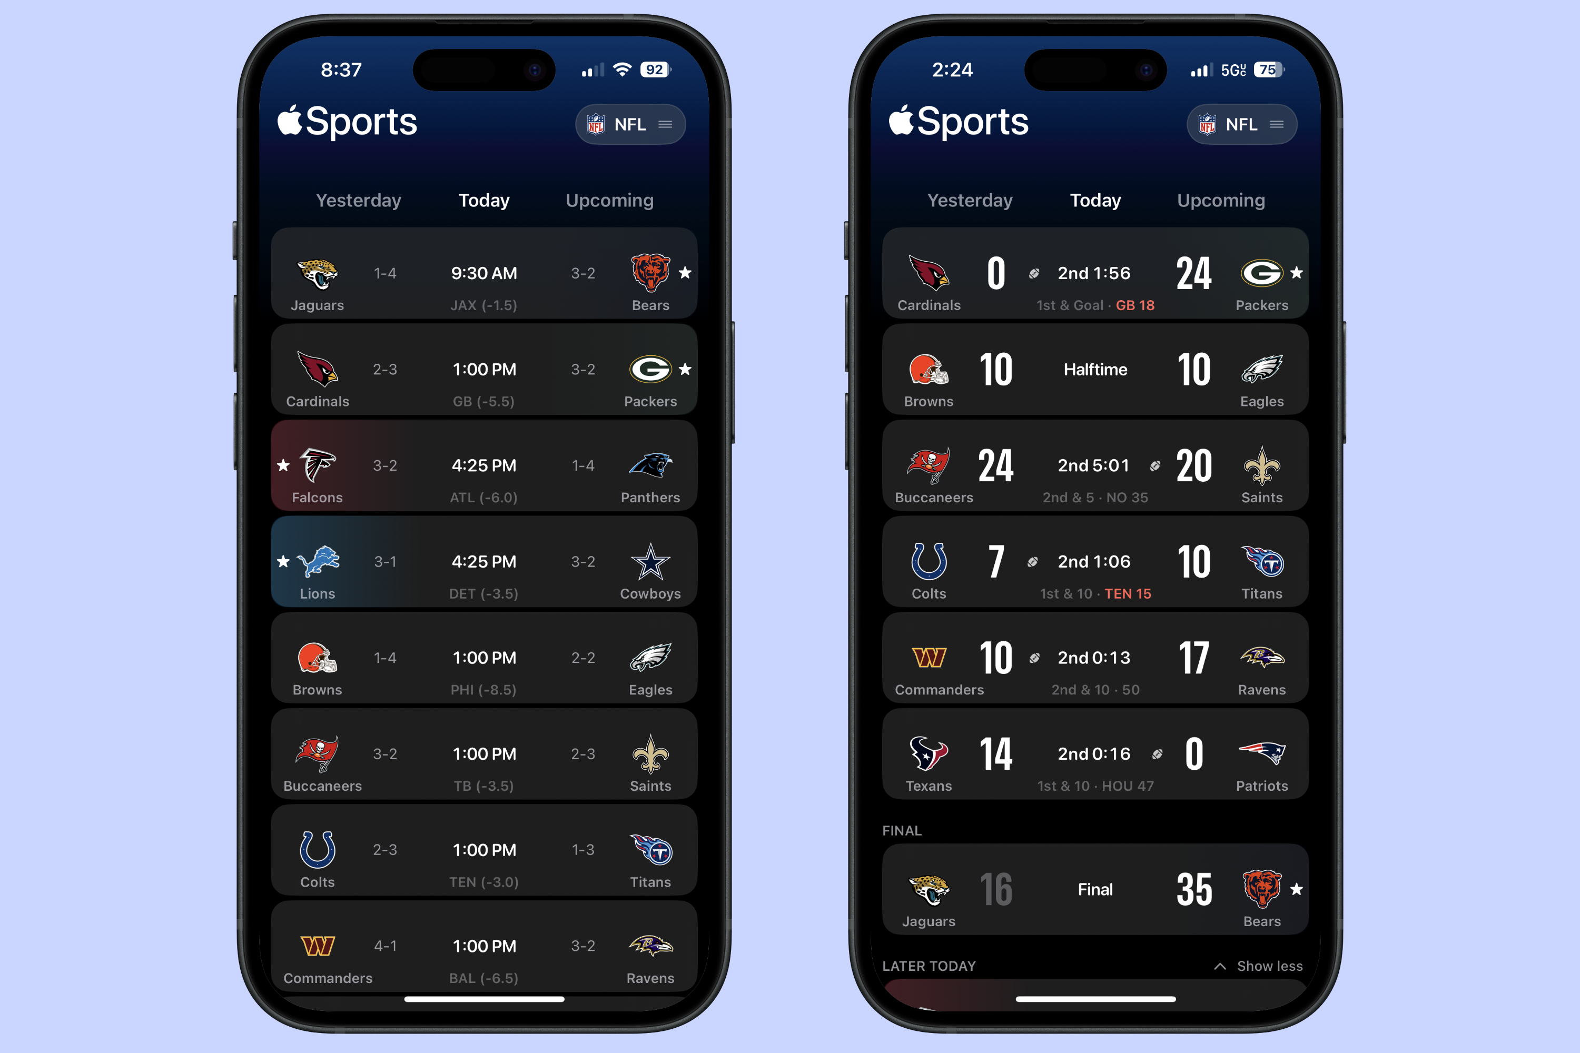
Task: Toggle favorite star on Falcons game
Action: (x=282, y=465)
